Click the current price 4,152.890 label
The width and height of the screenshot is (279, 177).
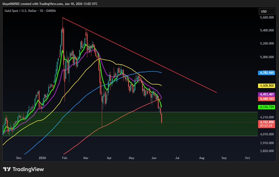[267, 122]
